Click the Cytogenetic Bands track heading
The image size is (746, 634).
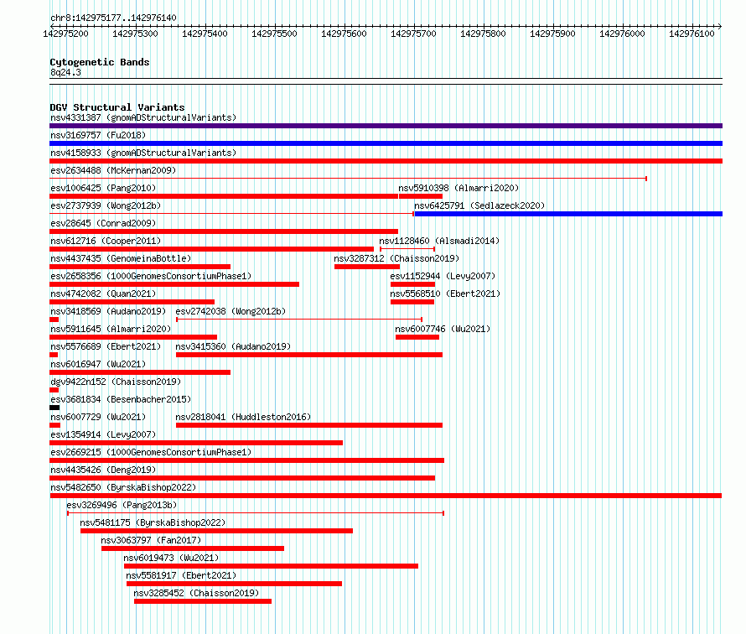[100, 62]
